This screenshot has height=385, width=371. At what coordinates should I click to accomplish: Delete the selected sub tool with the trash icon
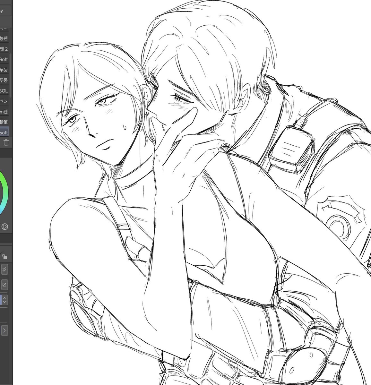coord(5,143)
